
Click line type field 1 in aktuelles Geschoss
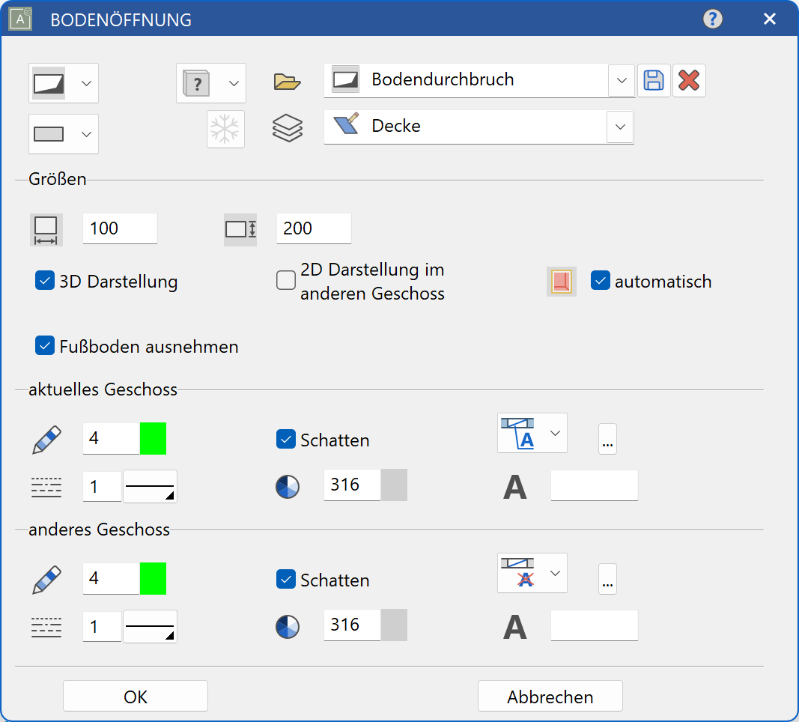pyautogui.click(x=103, y=487)
